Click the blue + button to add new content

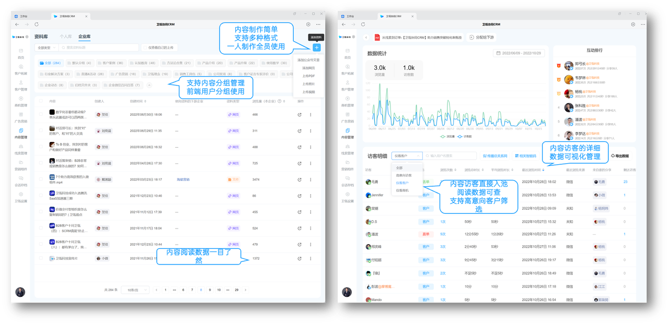[x=317, y=48]
